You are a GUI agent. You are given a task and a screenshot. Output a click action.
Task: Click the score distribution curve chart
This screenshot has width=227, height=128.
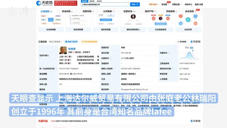(189, 55)
